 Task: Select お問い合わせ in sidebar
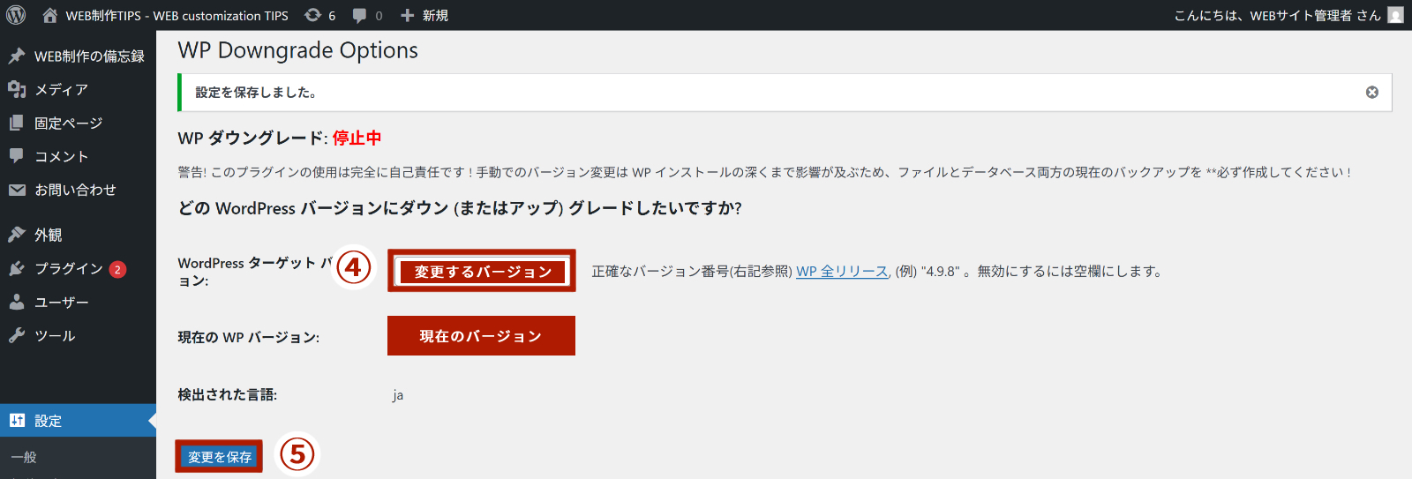(x=75, y=190)
